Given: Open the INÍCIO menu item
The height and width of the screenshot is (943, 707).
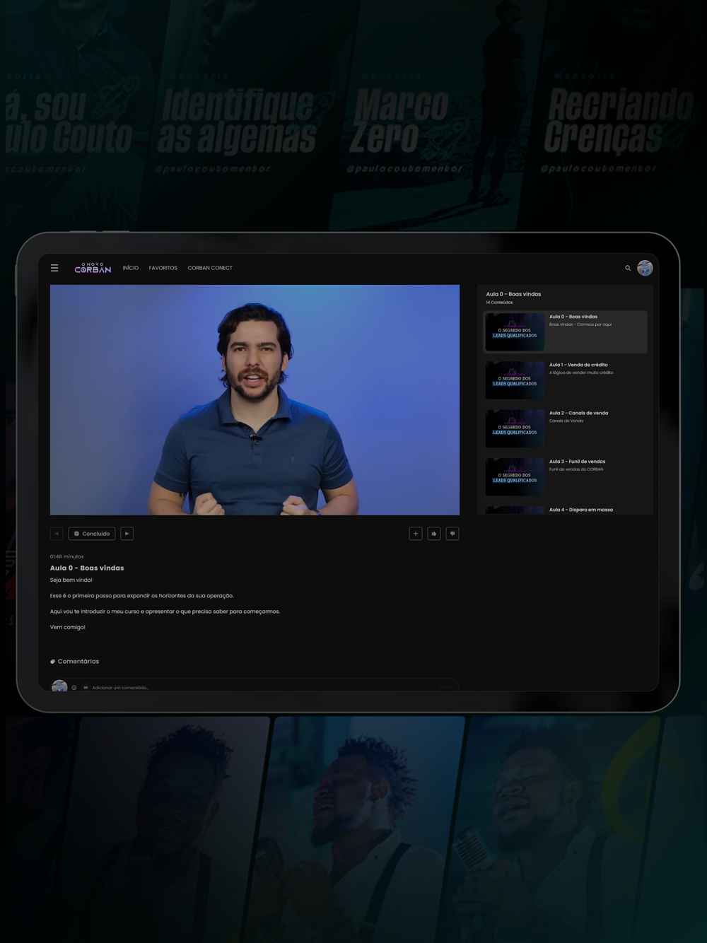Looking at the screenshot, I should click(131, 268).
